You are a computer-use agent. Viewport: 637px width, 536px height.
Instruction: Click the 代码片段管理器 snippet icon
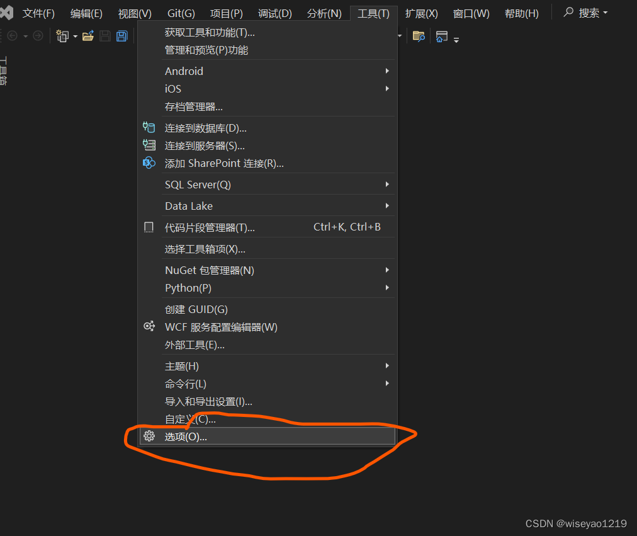tap(149, 227)
